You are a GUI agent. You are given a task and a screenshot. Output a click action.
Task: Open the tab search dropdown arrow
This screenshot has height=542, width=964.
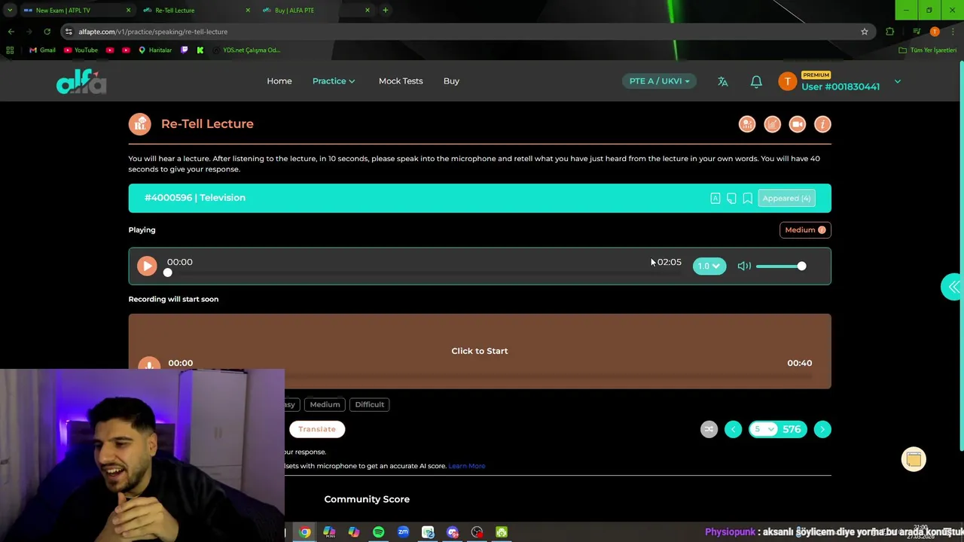point(9,11)
